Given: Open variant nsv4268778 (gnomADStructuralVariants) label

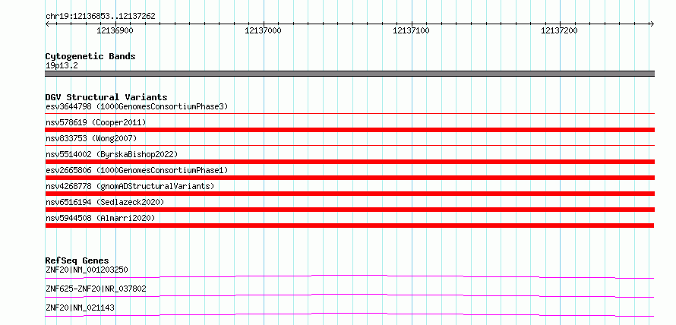Looking at the screenshot, I should 130,186.
